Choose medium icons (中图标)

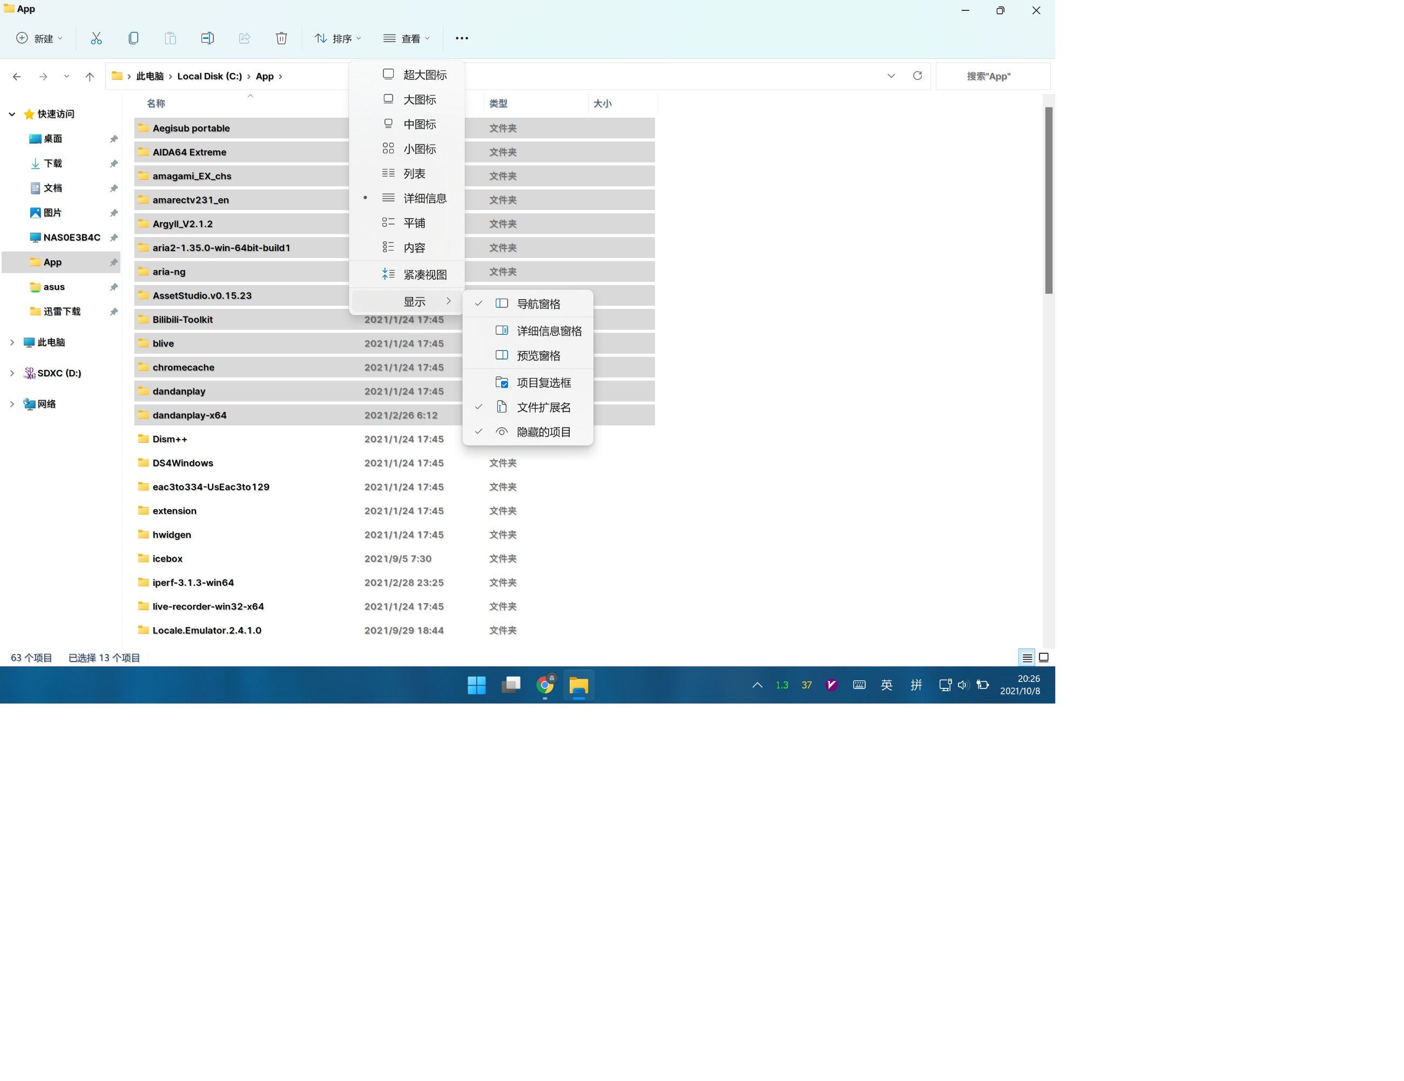point(407,124)
